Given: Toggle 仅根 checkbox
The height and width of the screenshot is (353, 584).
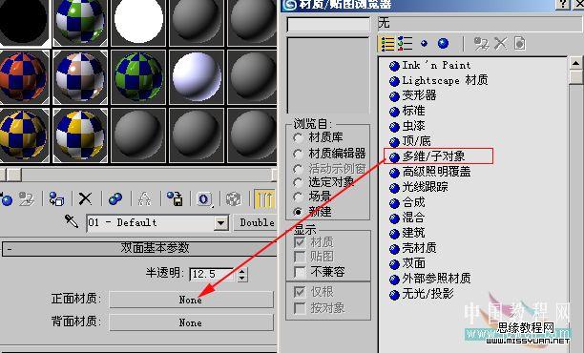Looking at the screenshot, I should pyautogui.click(x=300, y=292).
